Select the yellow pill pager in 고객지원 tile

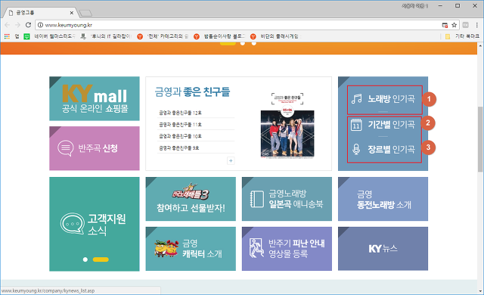point(101,259)
